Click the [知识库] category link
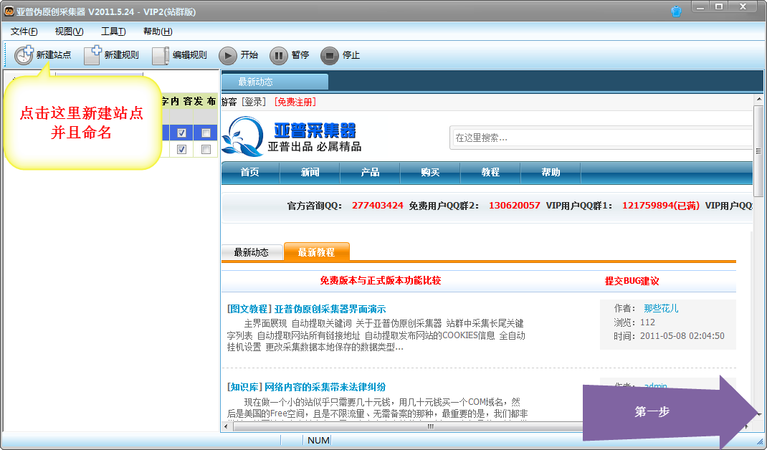Viewport: 767px width, 450px height. [x=244, y=387]
